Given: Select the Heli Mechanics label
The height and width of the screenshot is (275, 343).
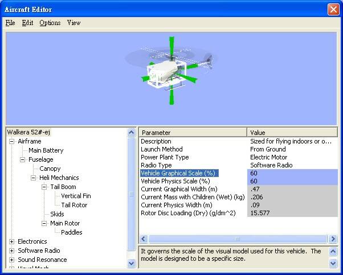Looking at the screenshot, I should pos(59,178).
